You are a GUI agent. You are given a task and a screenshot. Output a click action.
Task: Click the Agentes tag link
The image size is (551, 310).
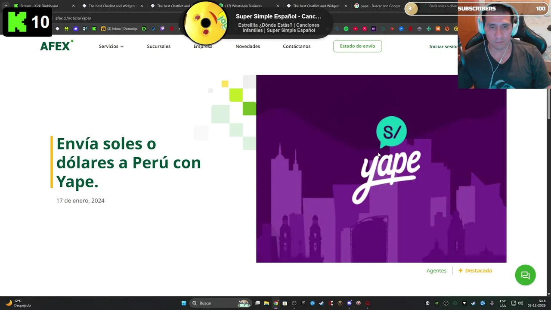tap(436, 270)
